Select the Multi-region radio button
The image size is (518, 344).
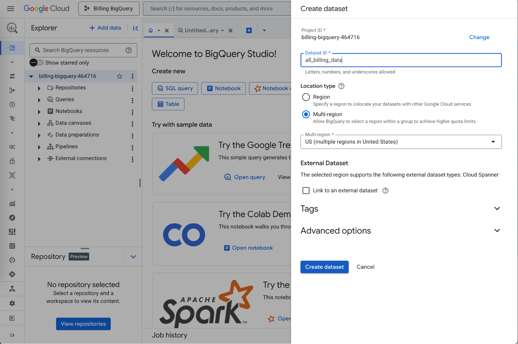point(306,114)
